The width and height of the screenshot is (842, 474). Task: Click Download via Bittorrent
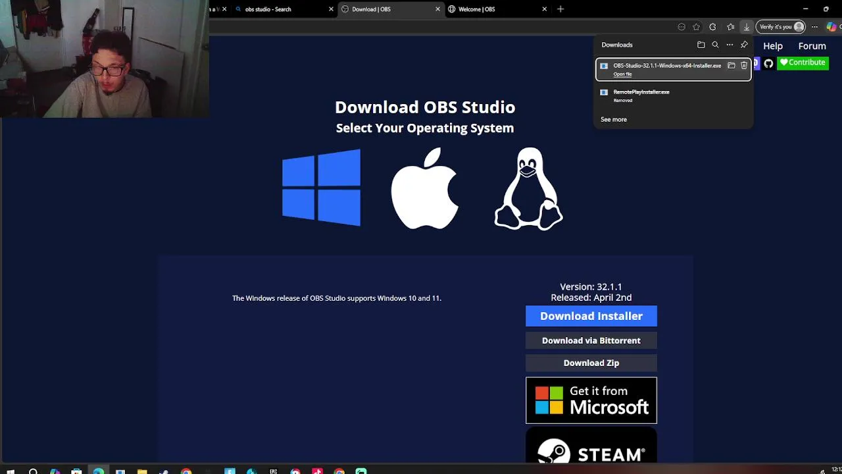tap(591, 340)
